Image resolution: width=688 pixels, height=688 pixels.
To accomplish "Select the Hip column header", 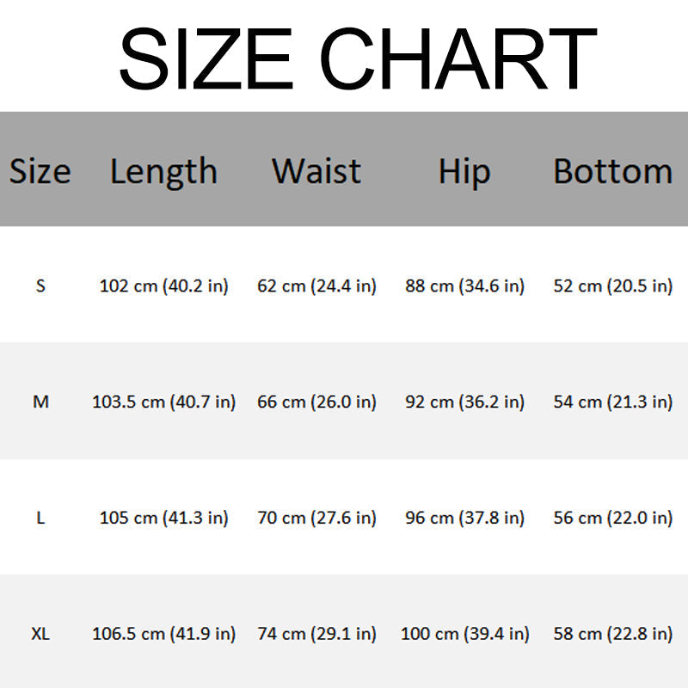I will pos(464,170).
